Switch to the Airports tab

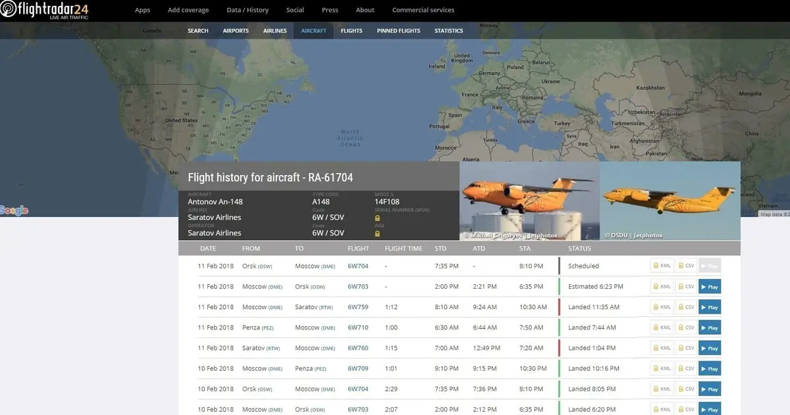tap(236, 31)
